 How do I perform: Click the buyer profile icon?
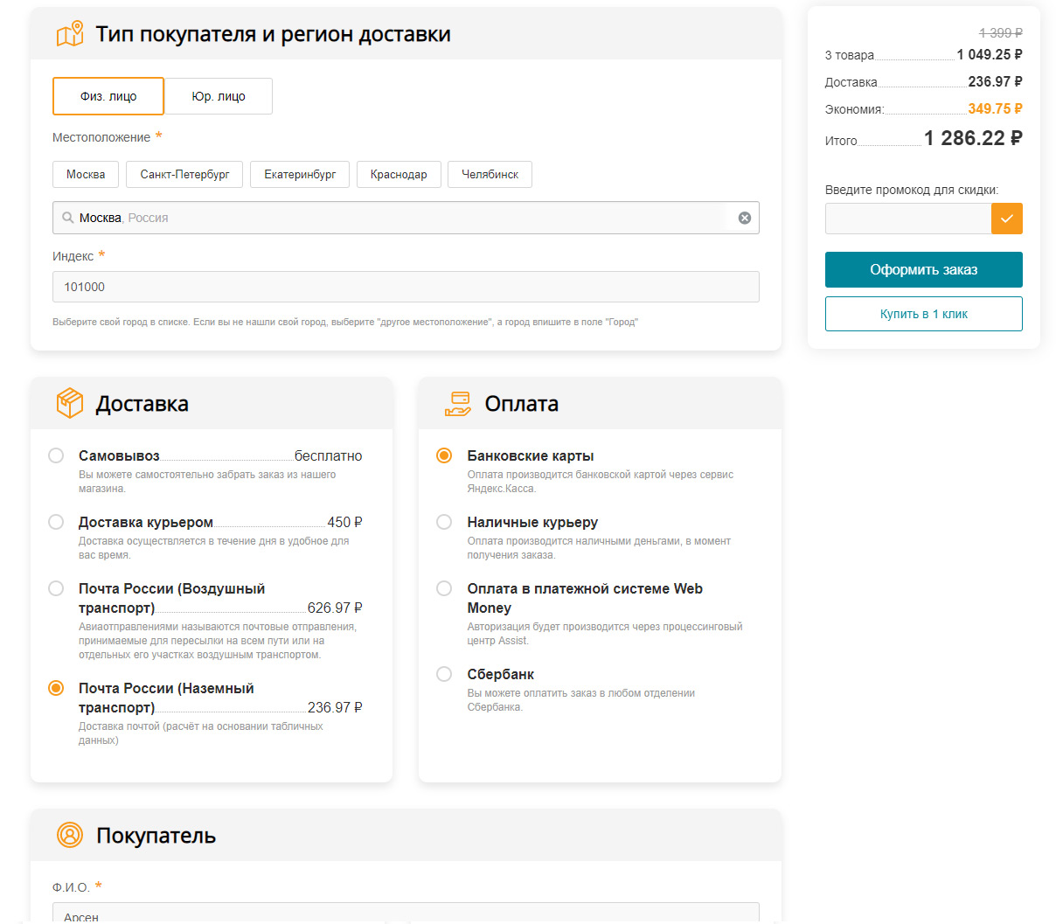[70, 835]
